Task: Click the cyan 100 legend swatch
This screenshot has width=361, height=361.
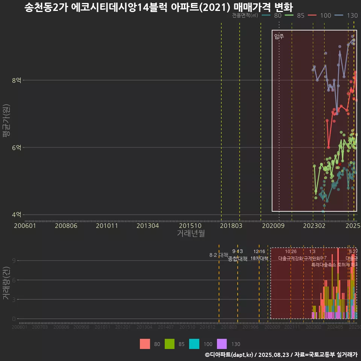Action: click(194, 344)
